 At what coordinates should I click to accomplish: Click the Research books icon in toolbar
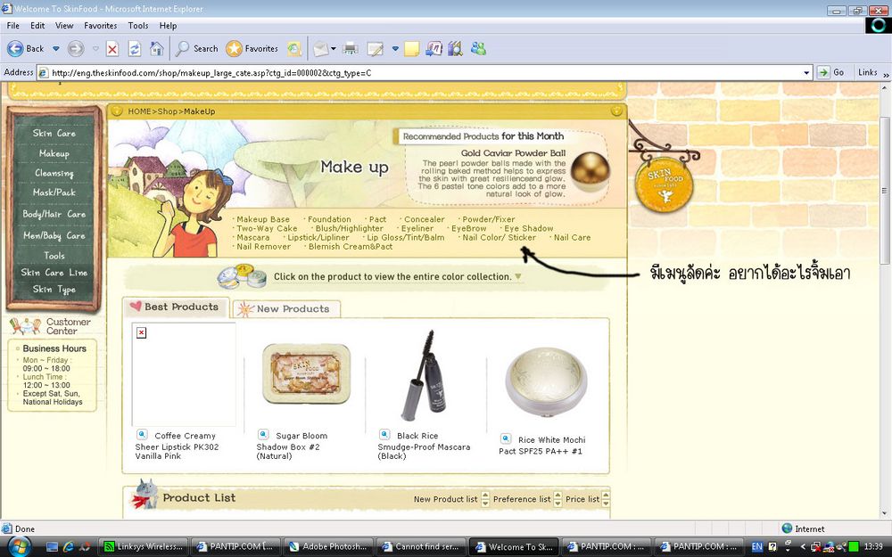[x=455, y=49]
